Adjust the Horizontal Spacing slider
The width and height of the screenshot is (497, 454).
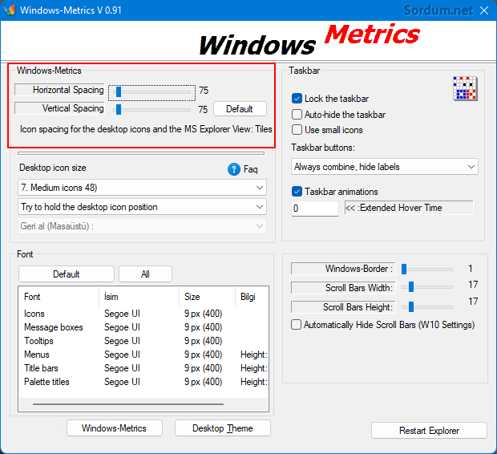point(119,92)
